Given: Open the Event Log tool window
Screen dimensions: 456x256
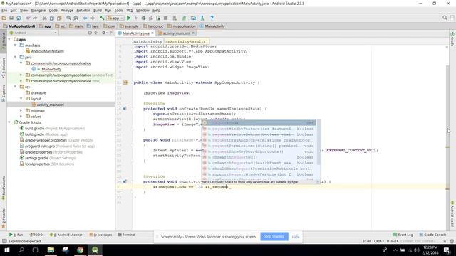Looking at the screenshot, I should pos(403,235).
